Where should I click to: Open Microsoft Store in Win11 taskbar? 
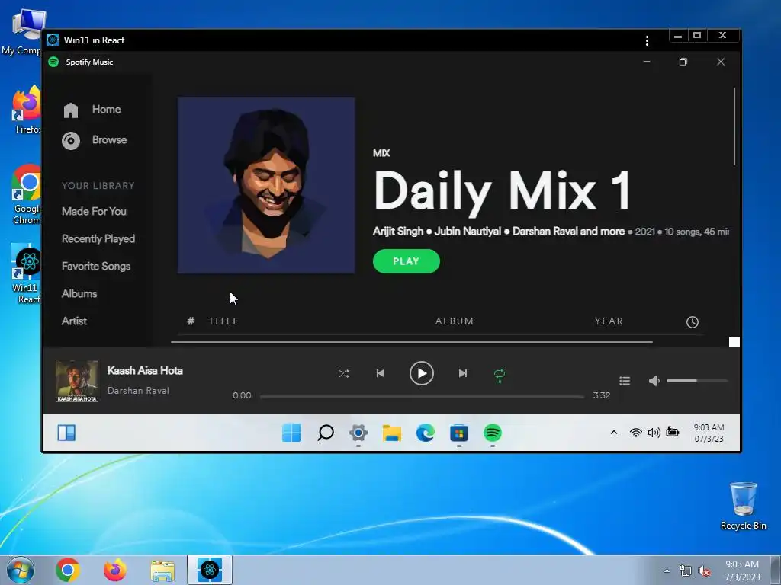point(458,433)
